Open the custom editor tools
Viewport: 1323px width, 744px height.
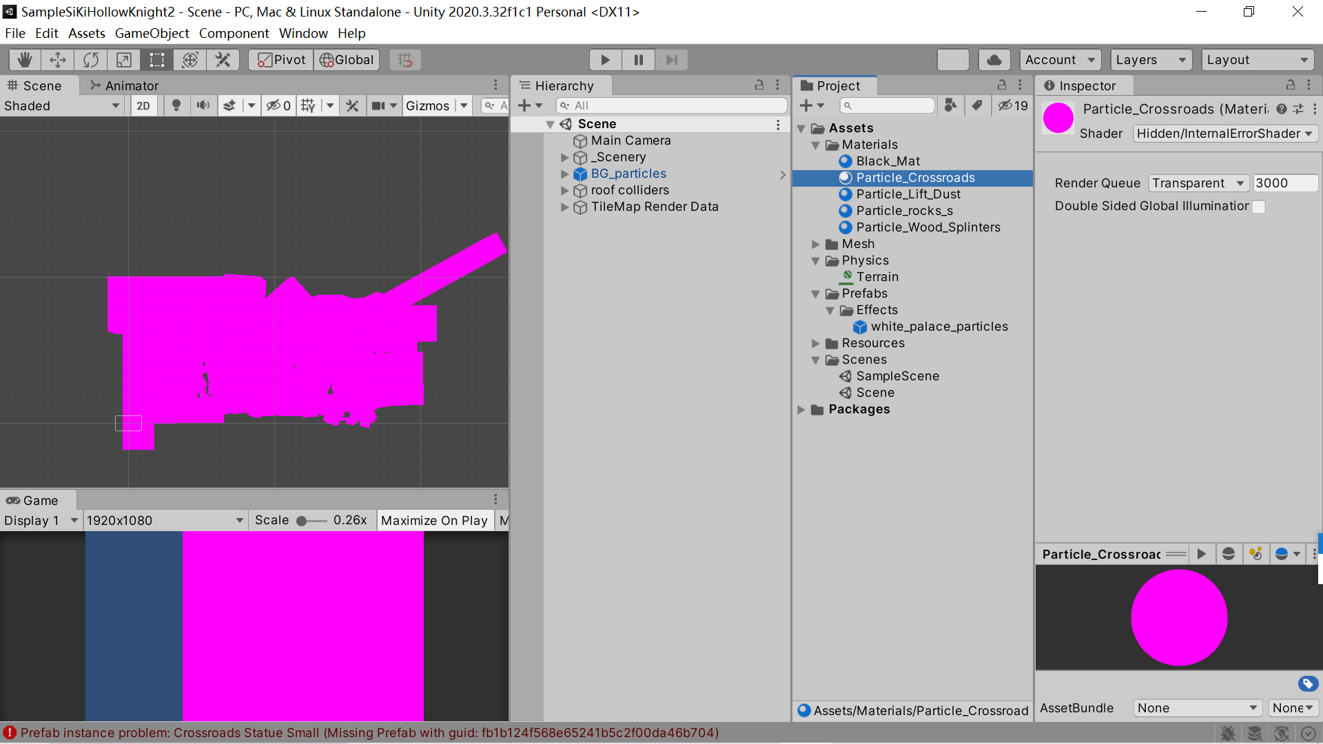pyautogui.click(x=223, y=60)
